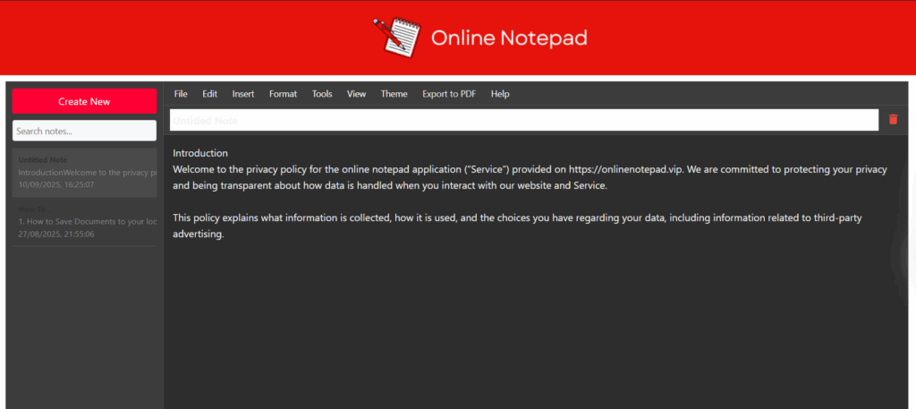Open the Untitled Note in the sidebar
Image resolution: width=916 pixels, height=409 pixels.
point(84,172)
